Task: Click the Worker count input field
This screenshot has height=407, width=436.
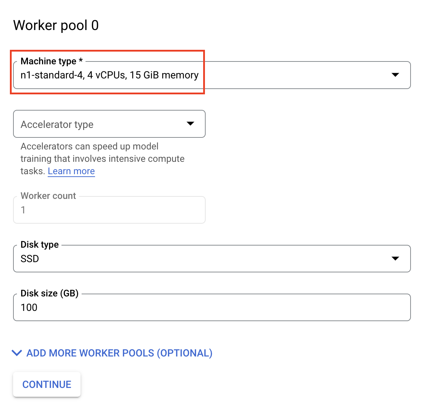Action: pos(106,210)
